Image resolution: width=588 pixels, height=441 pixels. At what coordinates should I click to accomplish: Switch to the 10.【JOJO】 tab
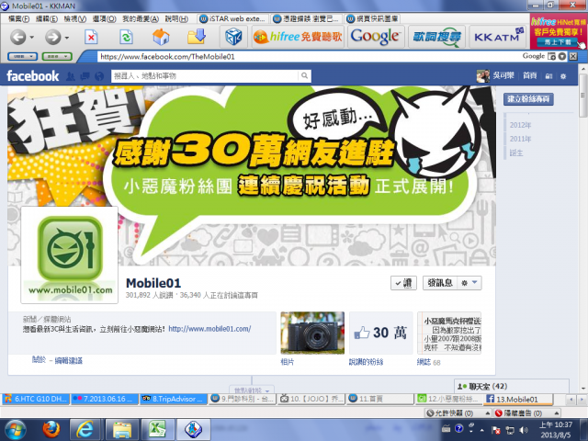311,399
